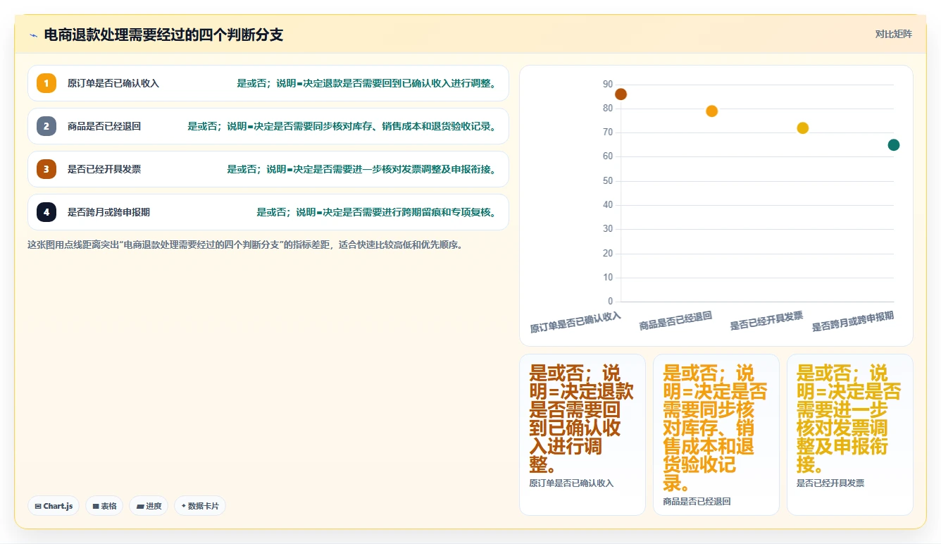
Task: Click the gray number 2 badge
Action: pos(46,126)
